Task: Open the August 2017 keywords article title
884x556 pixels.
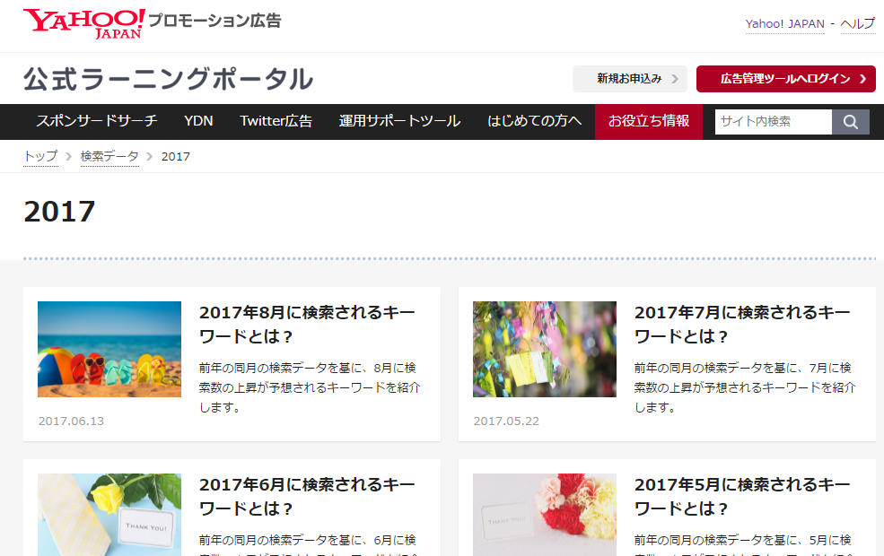Action: pyautogui.click(x=306, y=323)
